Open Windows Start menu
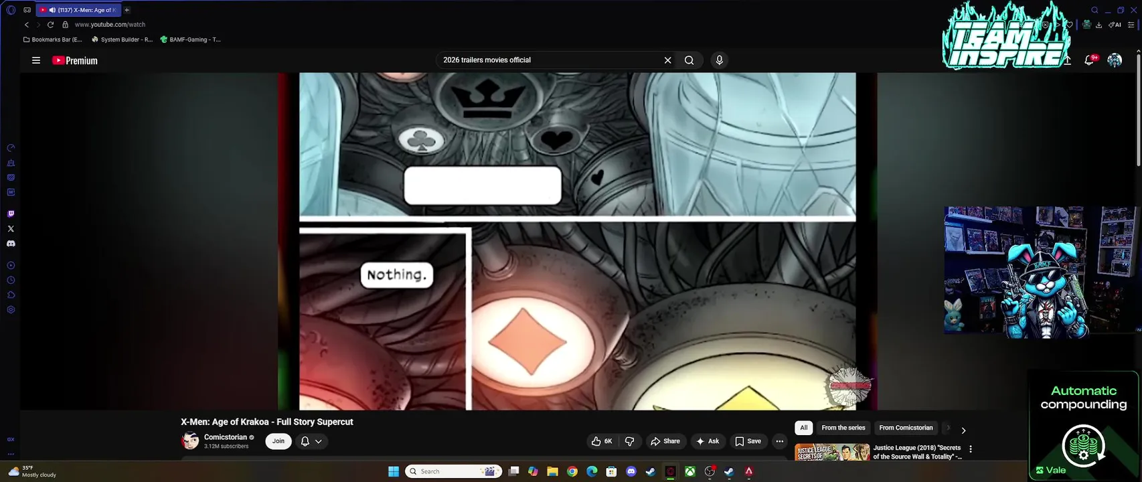Image resolution: width=1142 pixels, height=482 pixels. coord(394,471)
